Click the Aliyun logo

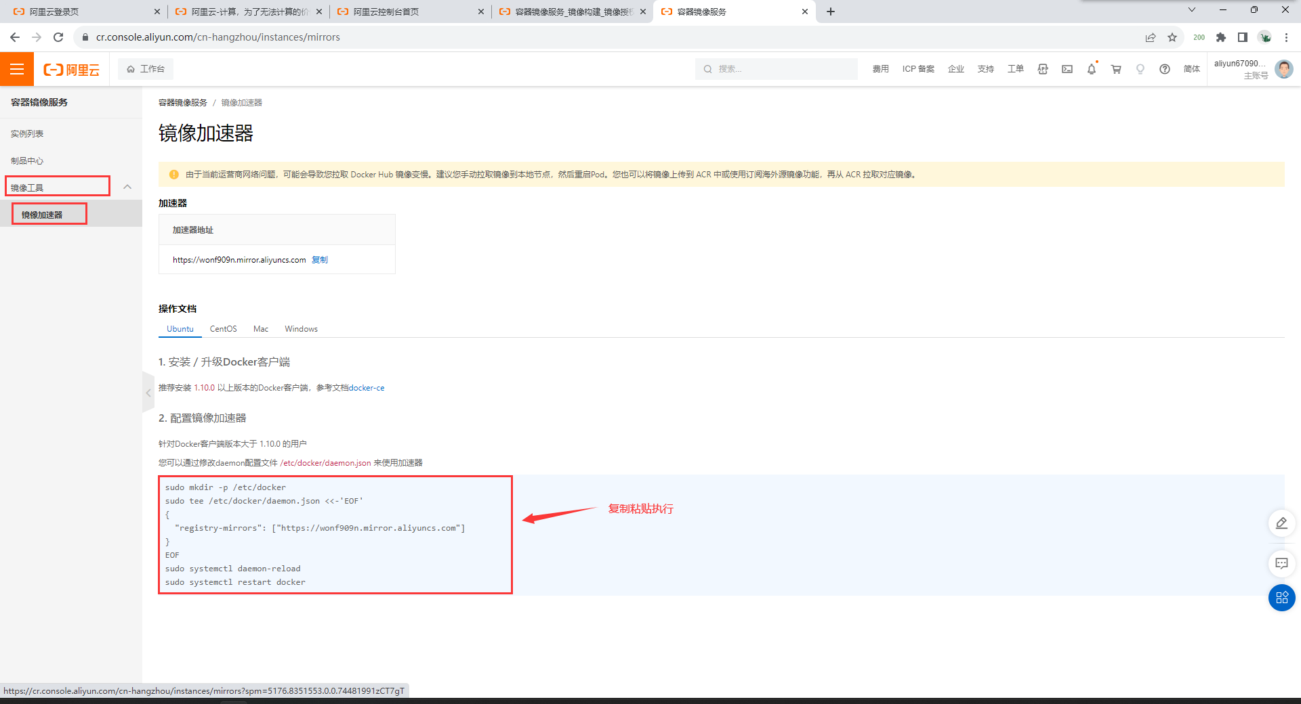tap(72, 69)
